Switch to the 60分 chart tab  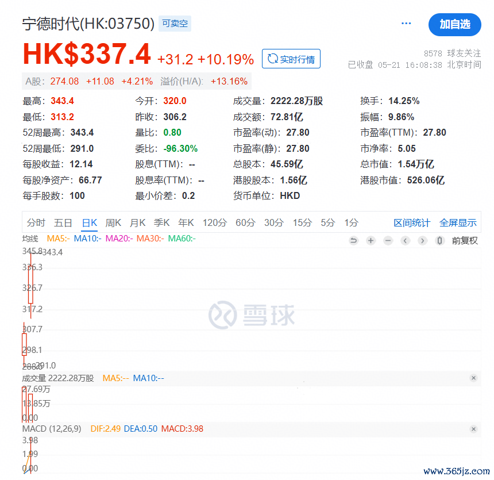click(245, 222)
